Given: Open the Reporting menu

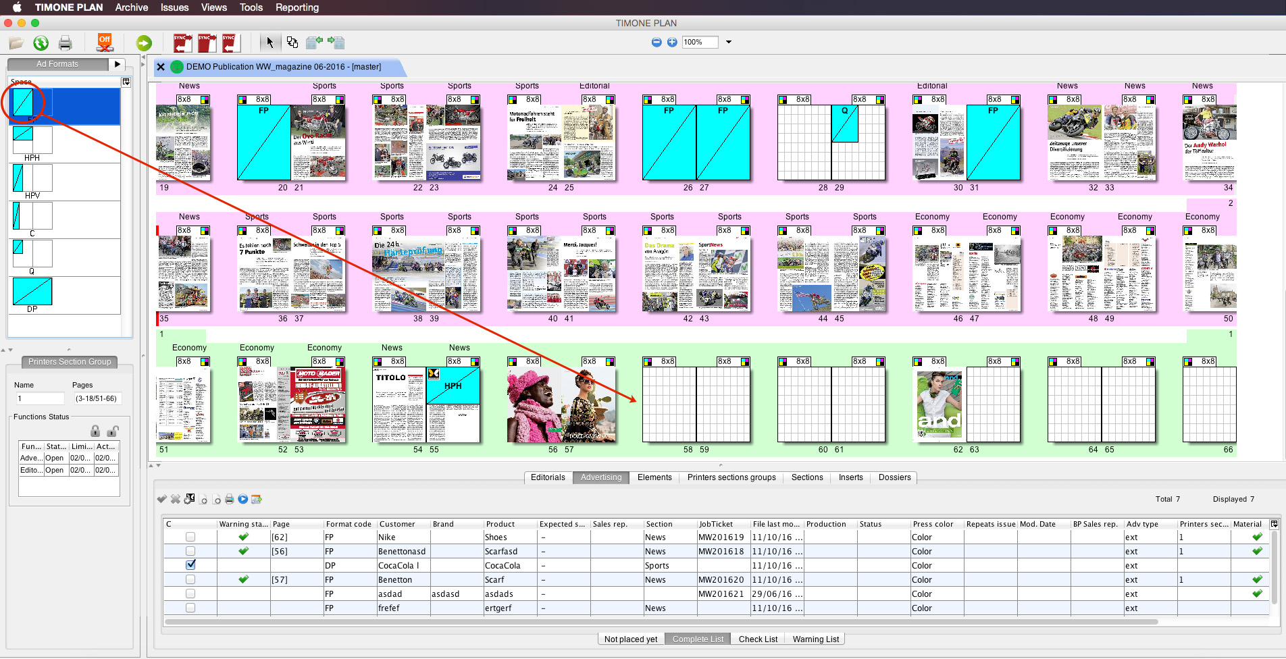Looking at the screenshot, I should pos(297,7).
